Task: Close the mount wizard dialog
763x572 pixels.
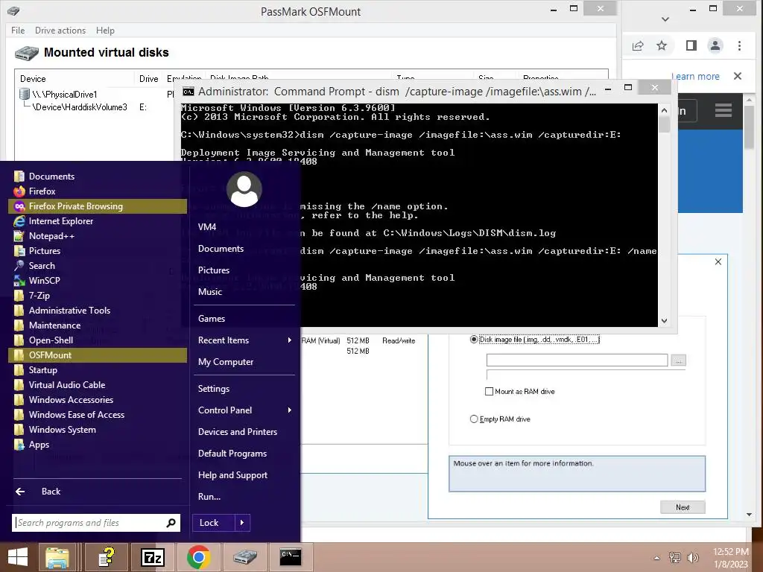Action: 718,261
